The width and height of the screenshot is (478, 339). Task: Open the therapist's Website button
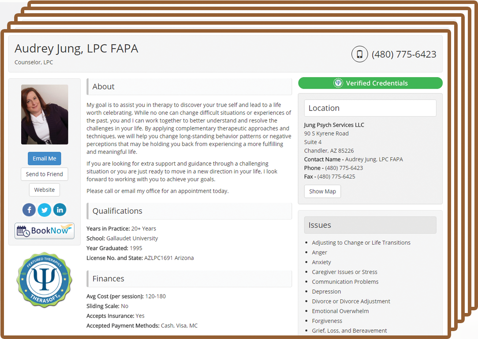[x=45, y=190]
